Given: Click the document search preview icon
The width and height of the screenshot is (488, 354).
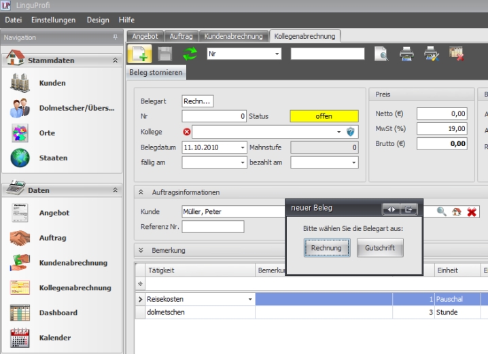Looking at the screenshot, I should coord(382,54).
